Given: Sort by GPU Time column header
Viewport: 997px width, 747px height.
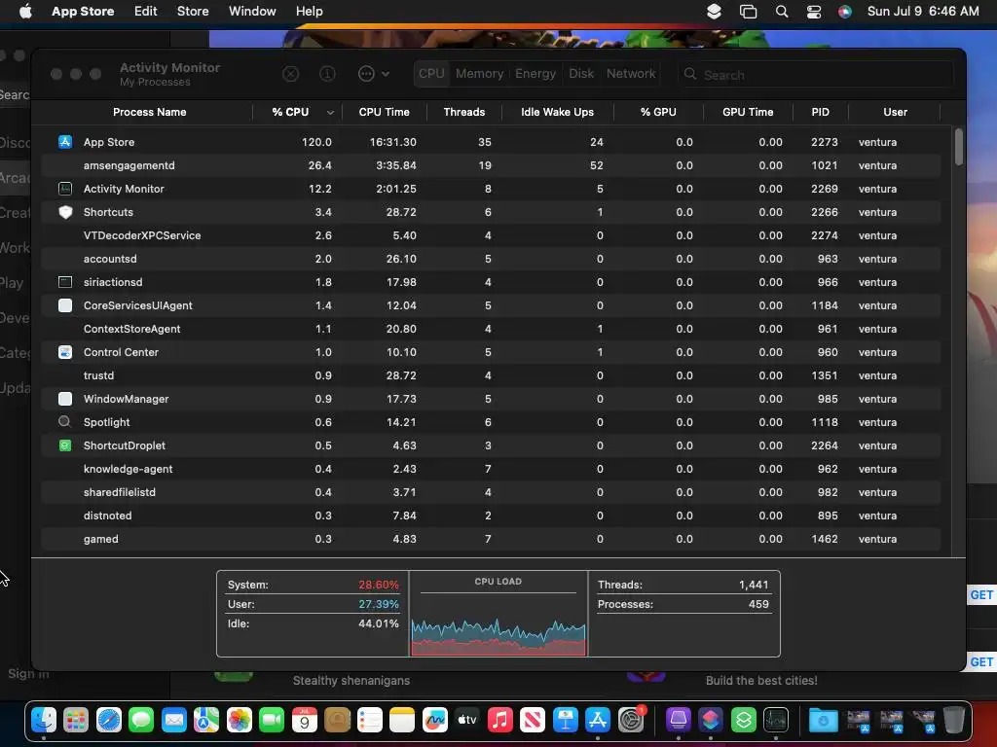Looking at the screenshot, I should coord(748,112).
